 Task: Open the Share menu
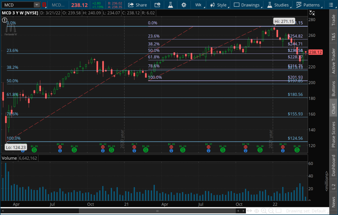point(137,5)
